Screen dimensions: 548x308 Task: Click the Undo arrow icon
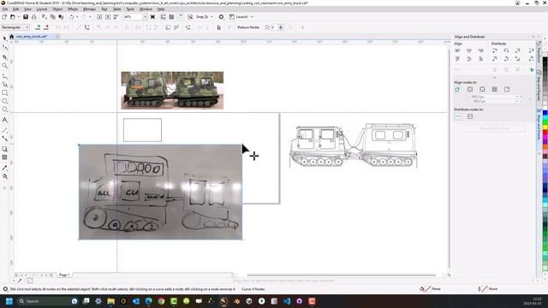pos(72,17)
